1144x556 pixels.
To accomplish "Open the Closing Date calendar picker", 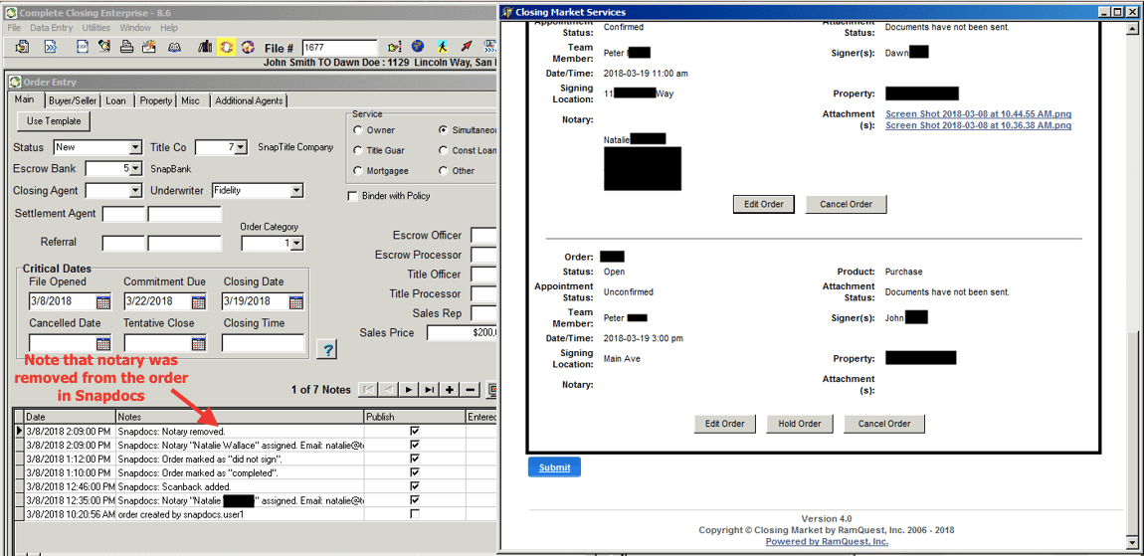I will (296, 301).
